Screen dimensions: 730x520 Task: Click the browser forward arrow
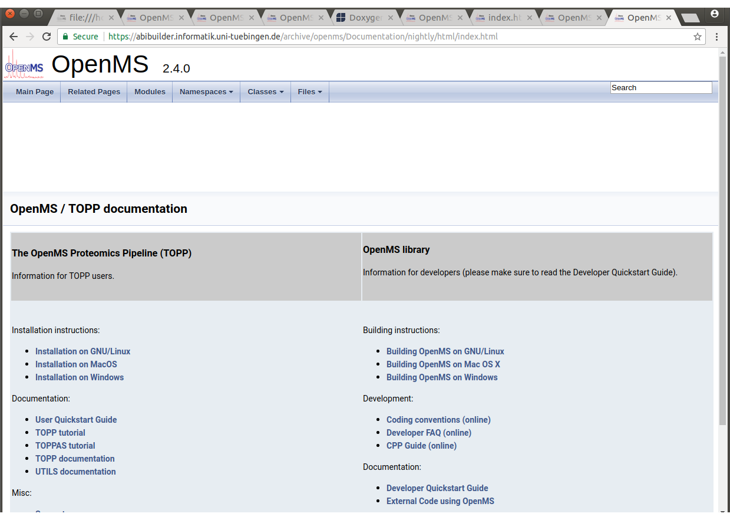30,37
